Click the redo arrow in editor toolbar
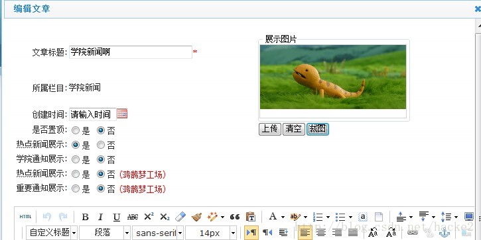Viewport: 481px width, 240px height. 63,217
